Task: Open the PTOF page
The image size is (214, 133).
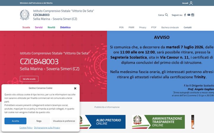Action: pos(154,27)
